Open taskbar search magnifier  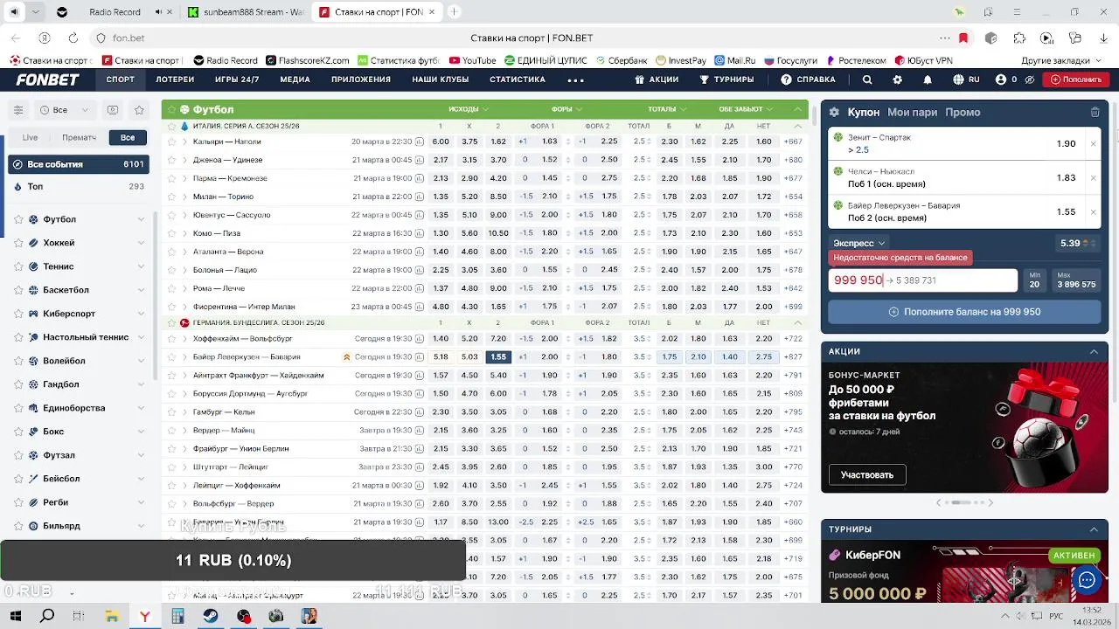(x=47, y=616)
